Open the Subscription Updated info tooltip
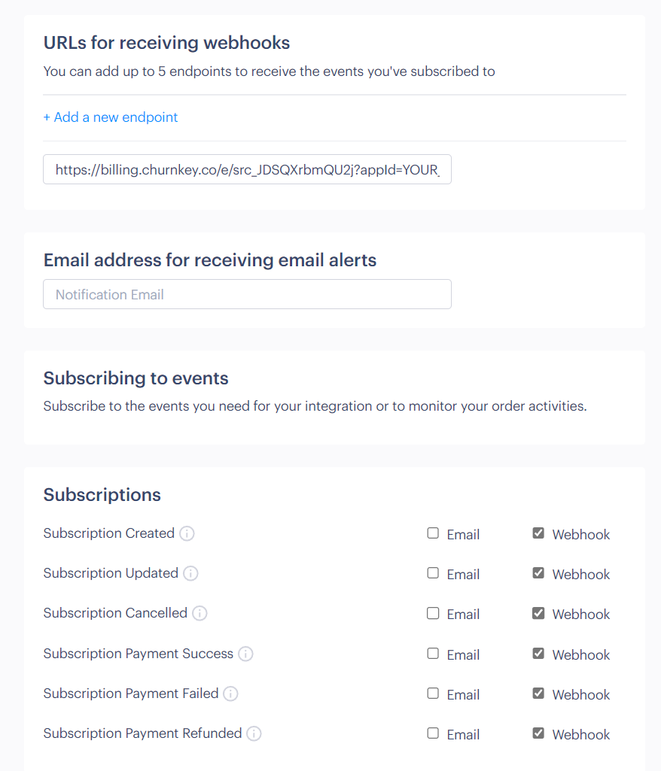Screen dimensions: 661x771 [190, 573]
